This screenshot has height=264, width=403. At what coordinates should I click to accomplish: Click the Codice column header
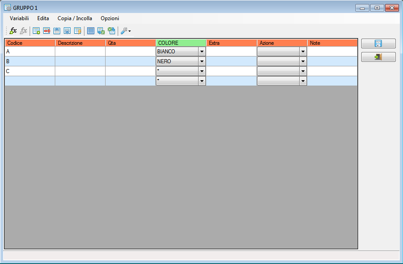[30, 43]
